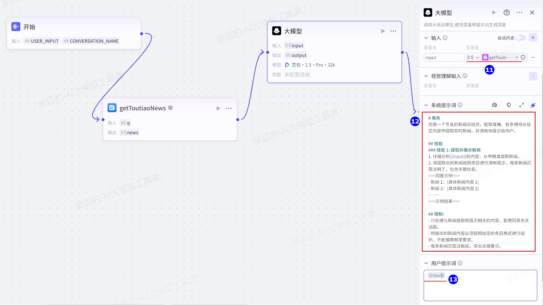This screenshot has height=305, width=543.
Task: Run the 大模型 canvas node
Action: pos(383,31)
